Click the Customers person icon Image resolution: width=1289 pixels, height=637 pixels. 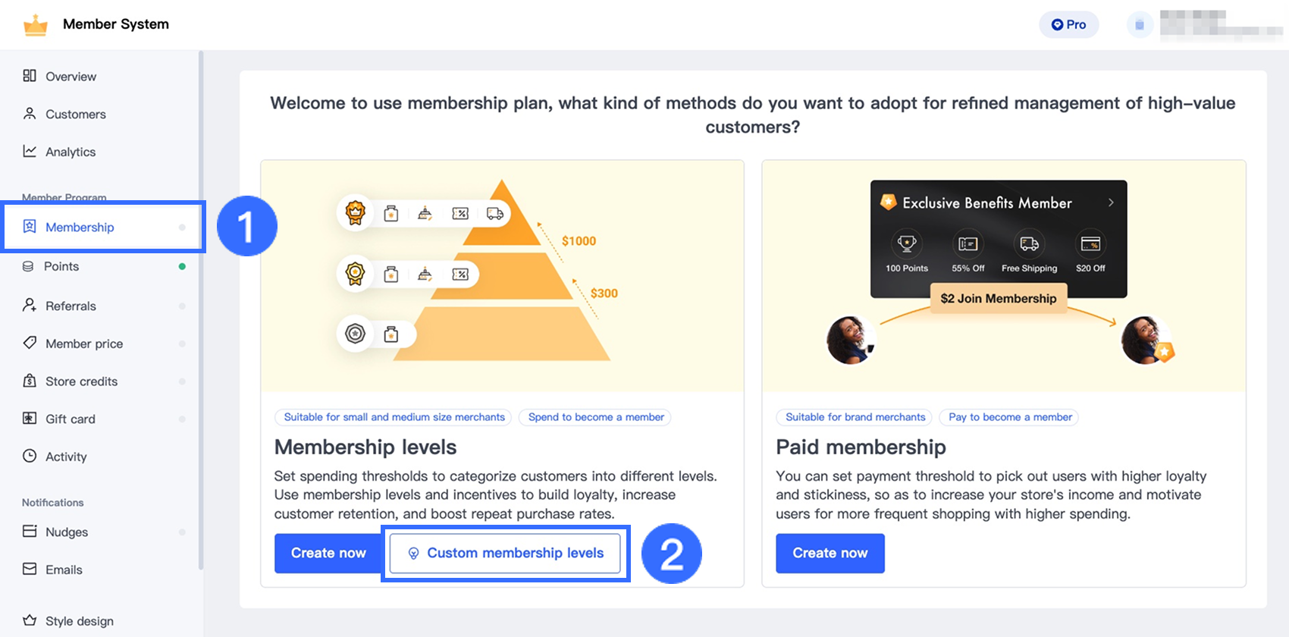(30, 114)
